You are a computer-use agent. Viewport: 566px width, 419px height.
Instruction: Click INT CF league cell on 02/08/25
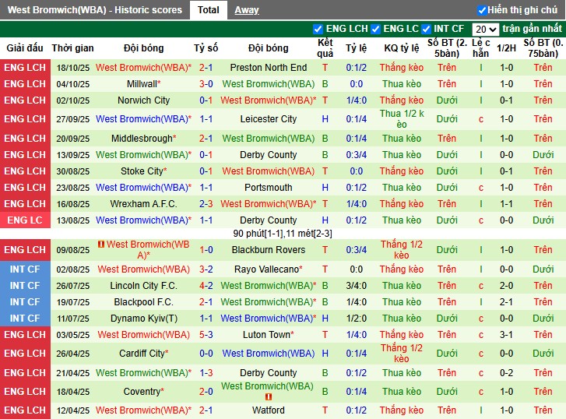(x=25, y=269)
